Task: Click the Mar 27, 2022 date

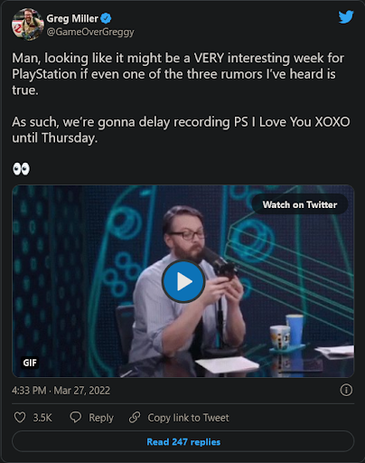Action: pyautogui.click(x=82, y=391)
